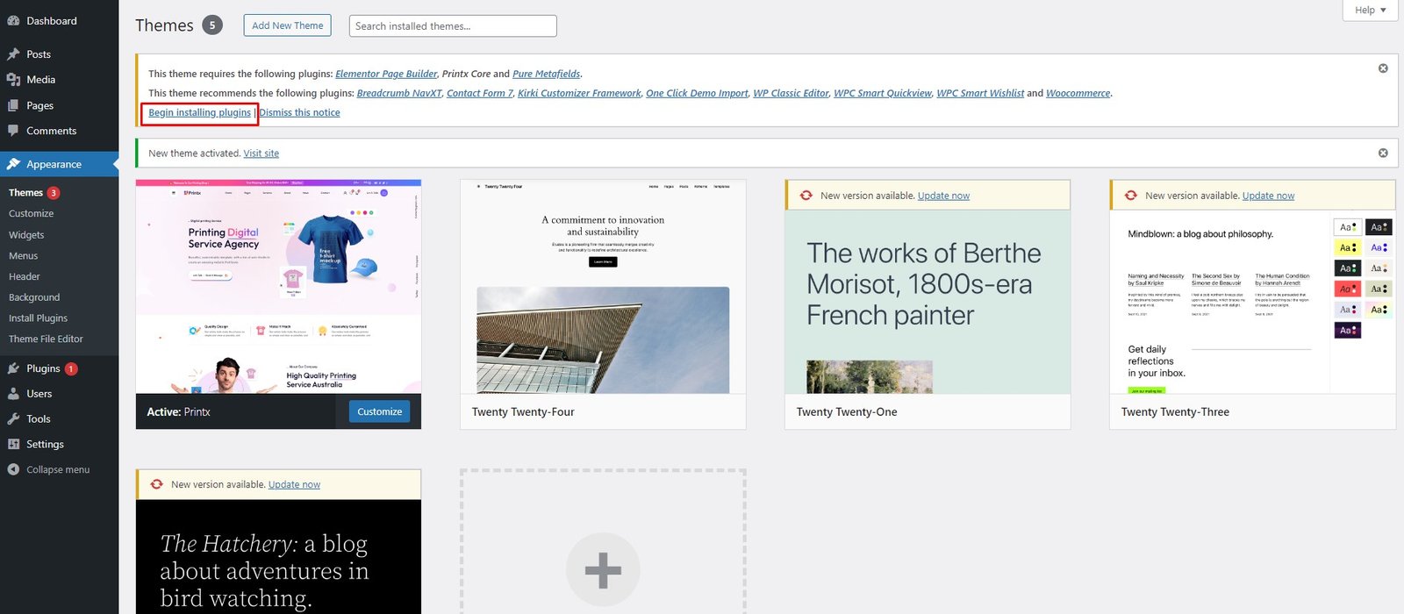Screen dimensions: 1404x614
Task: Click the Appearance paintbrush icon
Action: 13,164
